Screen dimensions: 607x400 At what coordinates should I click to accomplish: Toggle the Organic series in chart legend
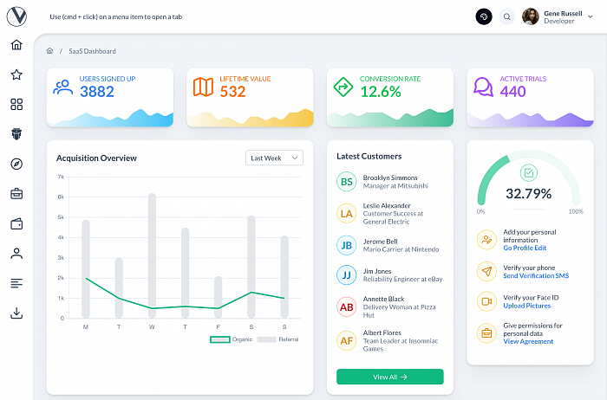(232, 339)
